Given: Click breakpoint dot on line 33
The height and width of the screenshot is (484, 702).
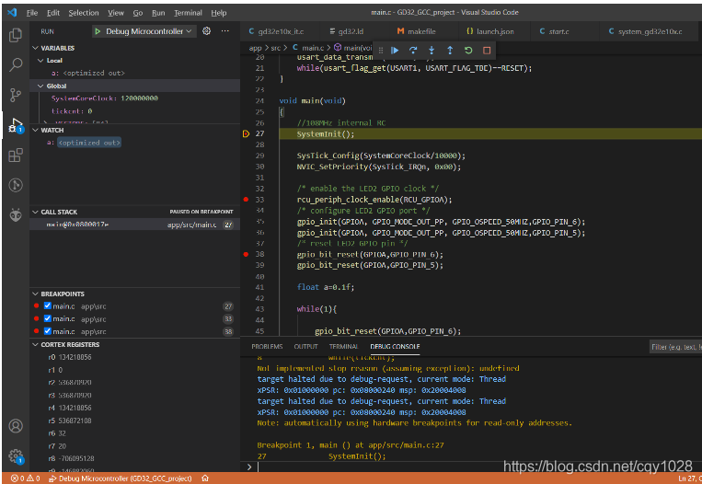Looking at the screenshot, I should (246, 200).
